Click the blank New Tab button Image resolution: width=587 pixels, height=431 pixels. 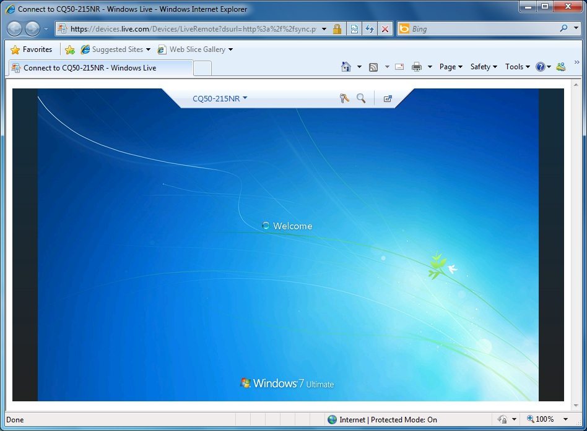click(202, 68)
